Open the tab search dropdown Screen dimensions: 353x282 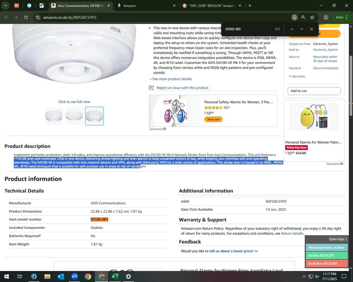(5, 6)
